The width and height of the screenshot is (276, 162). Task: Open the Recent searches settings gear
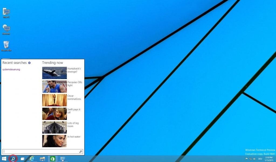coord(29,63)
